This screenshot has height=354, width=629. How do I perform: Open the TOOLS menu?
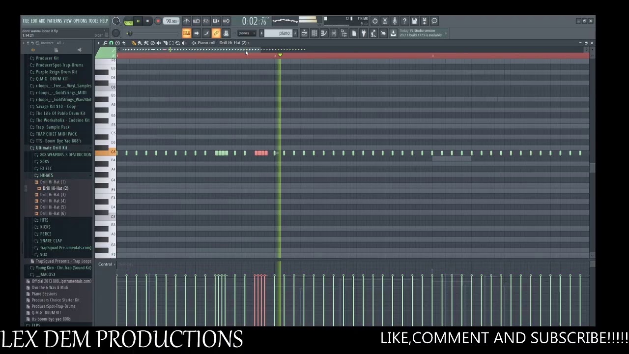click(x=93, y=21)
